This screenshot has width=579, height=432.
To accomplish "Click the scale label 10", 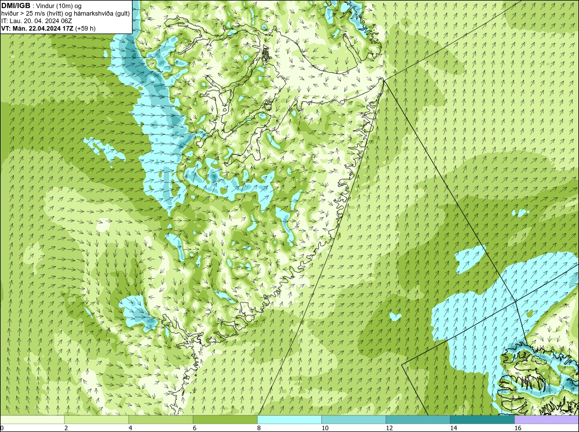I will [x=325, y=428].
